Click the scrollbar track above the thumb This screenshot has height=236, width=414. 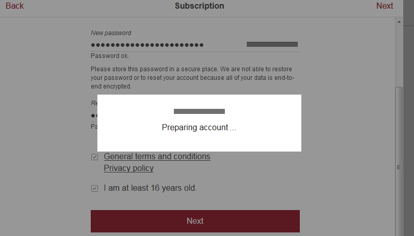click(400, 56)
